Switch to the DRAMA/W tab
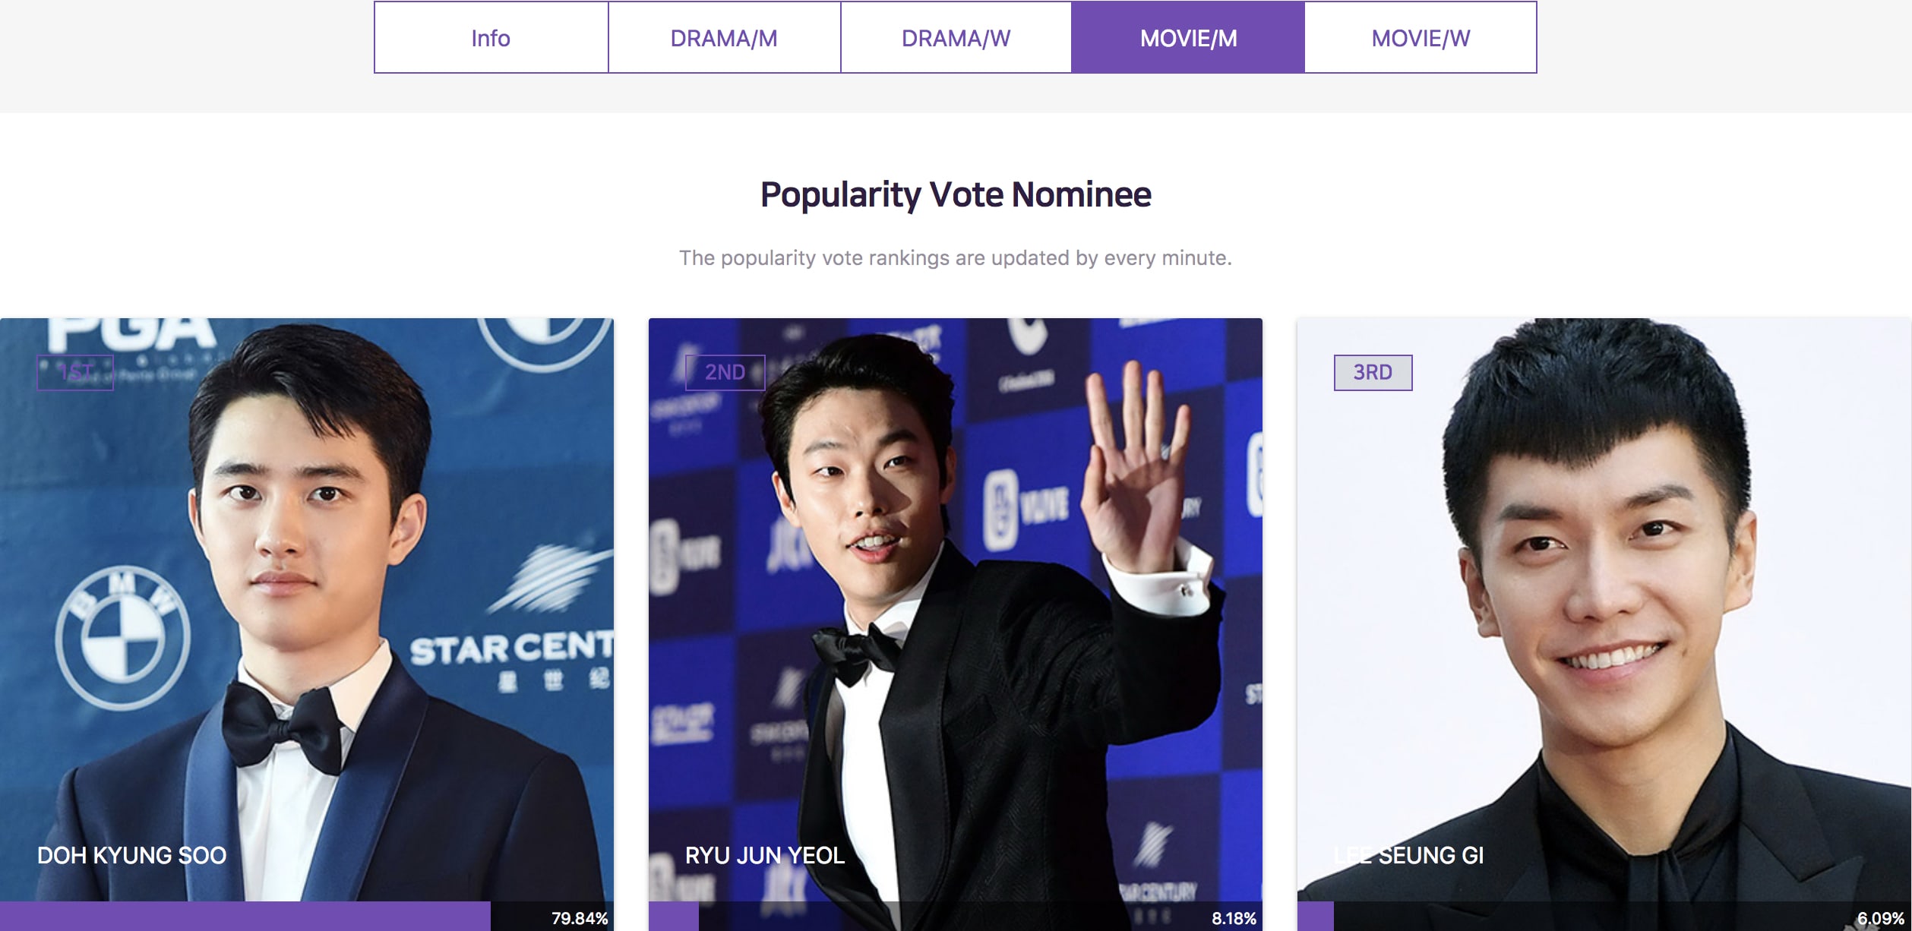This screenshot has width=1912, height=931. (956, 37)
